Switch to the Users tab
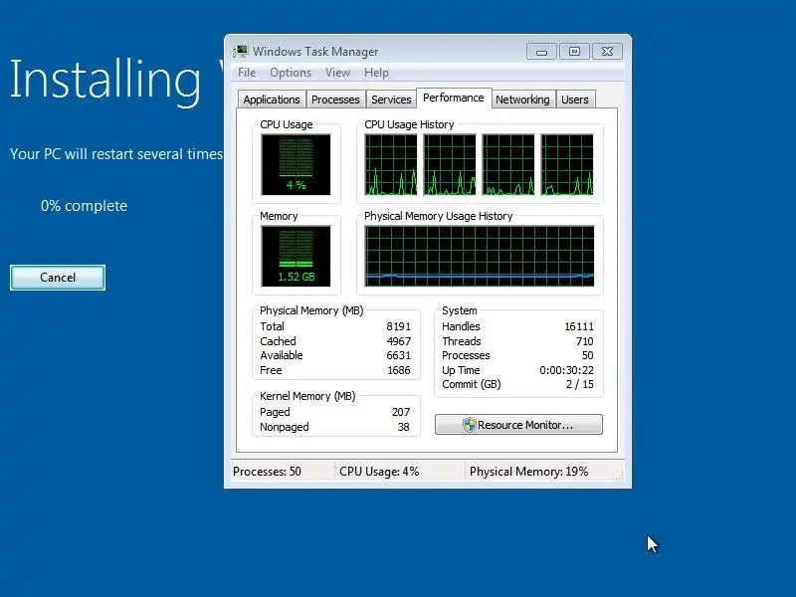796x597 pixels. tap(575, 99)
